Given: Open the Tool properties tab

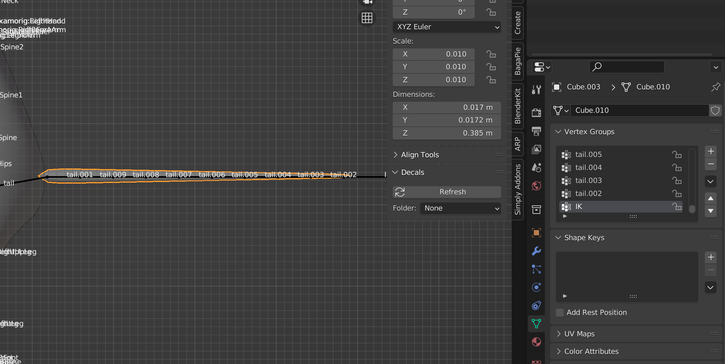Looking at the screenshot, I should click(x=536, y=89).
